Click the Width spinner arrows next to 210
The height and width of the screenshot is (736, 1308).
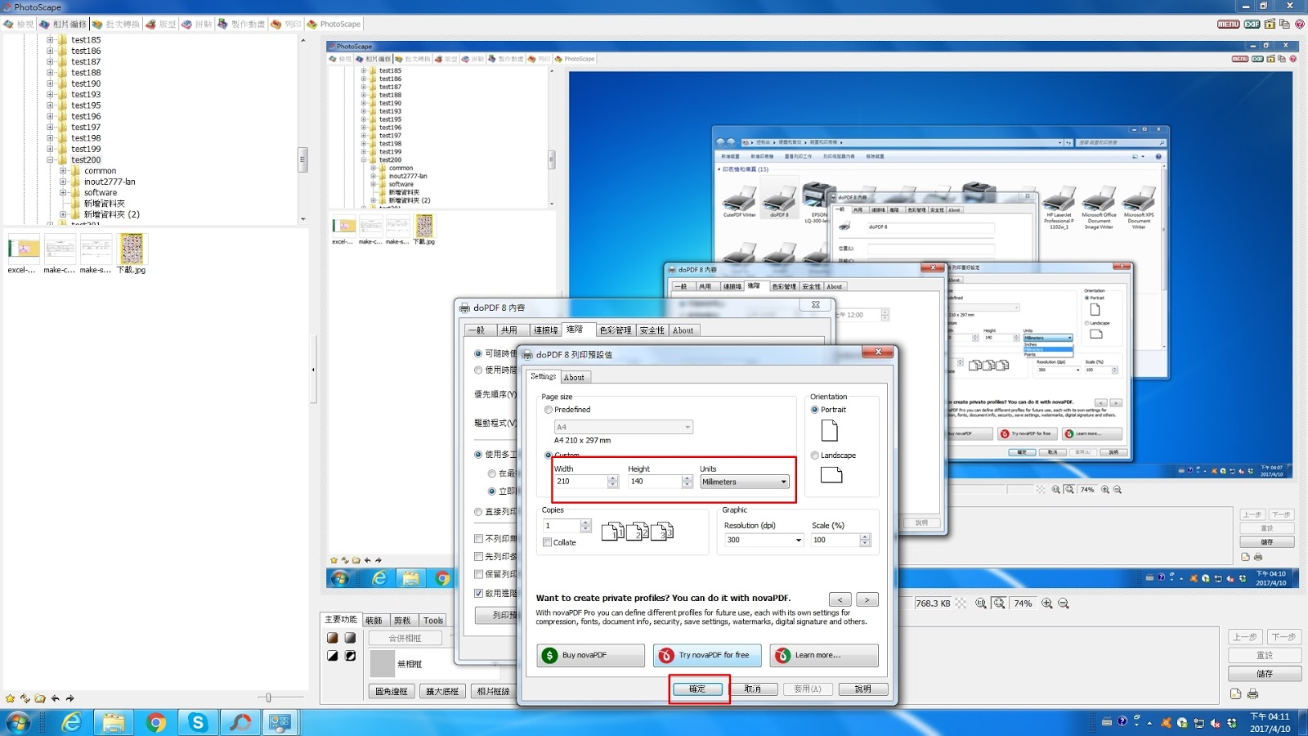[x=613, y=482]
